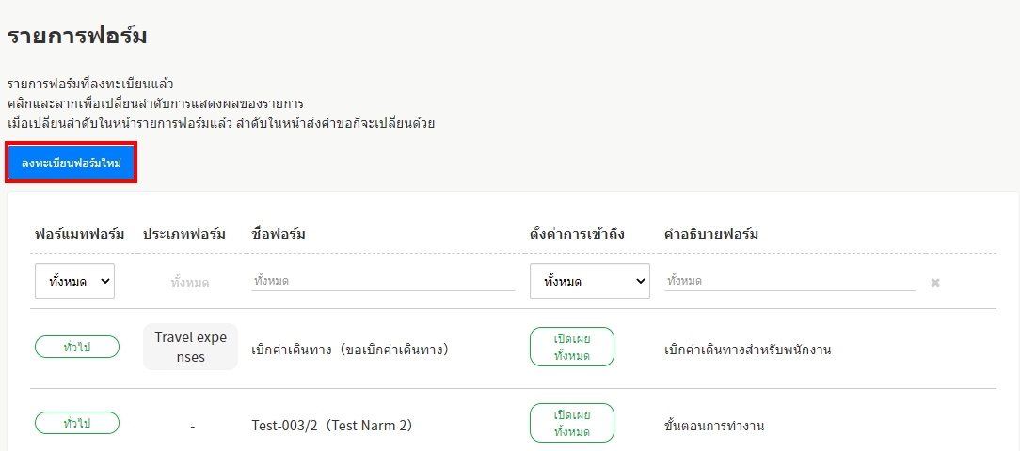Click the คำอธิบายฟอร์ม filter text field
This screenshot has height=451, width=1020.
(x=789, y=281)
